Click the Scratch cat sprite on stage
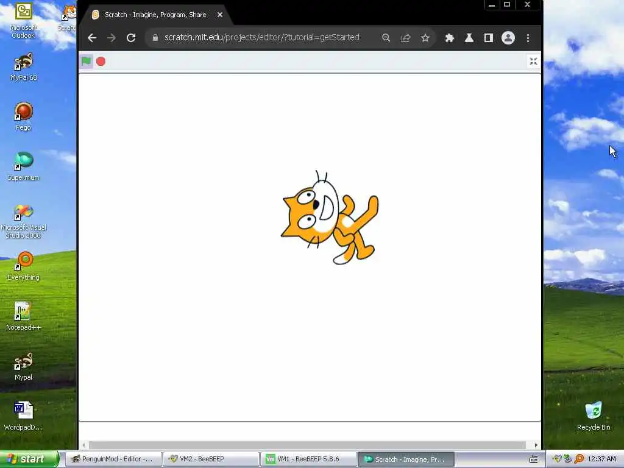This screenshot has width=624, height=468. point(330,218)
